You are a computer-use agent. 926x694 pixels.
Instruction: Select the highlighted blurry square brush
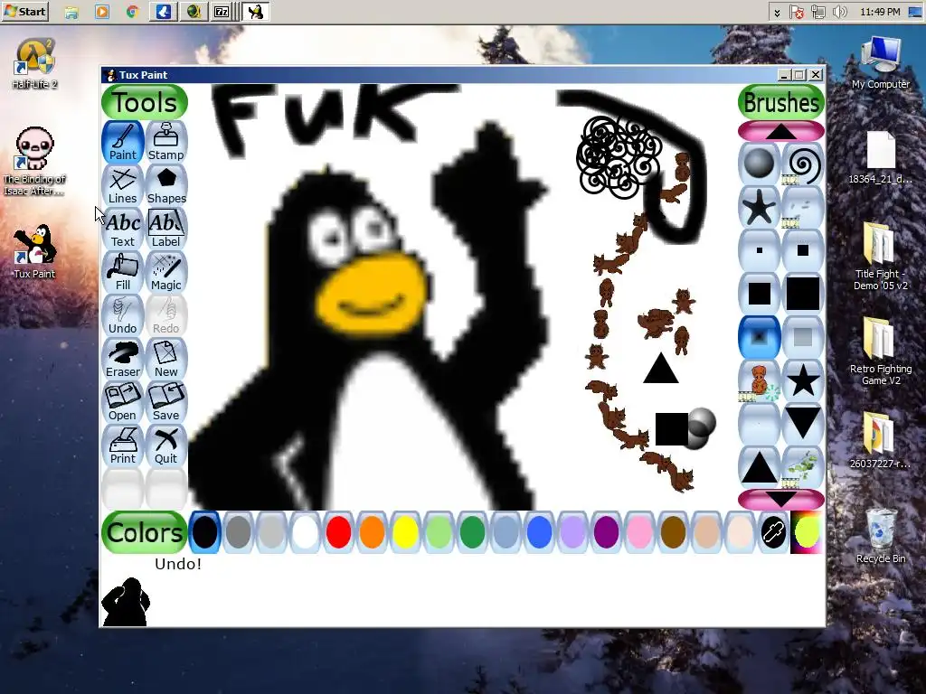pos(760,337)
